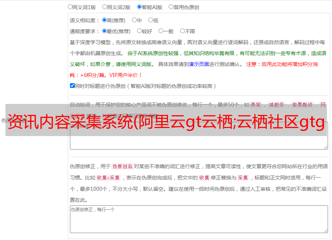The image size is (332, 240).
Task: Click the resize handle of 伪原创修正 textarea
Action: 325,231
